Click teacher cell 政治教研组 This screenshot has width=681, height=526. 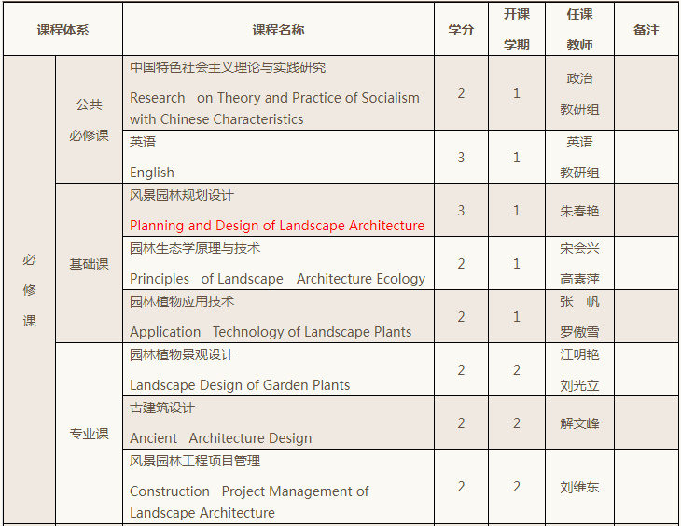point(580,93)
